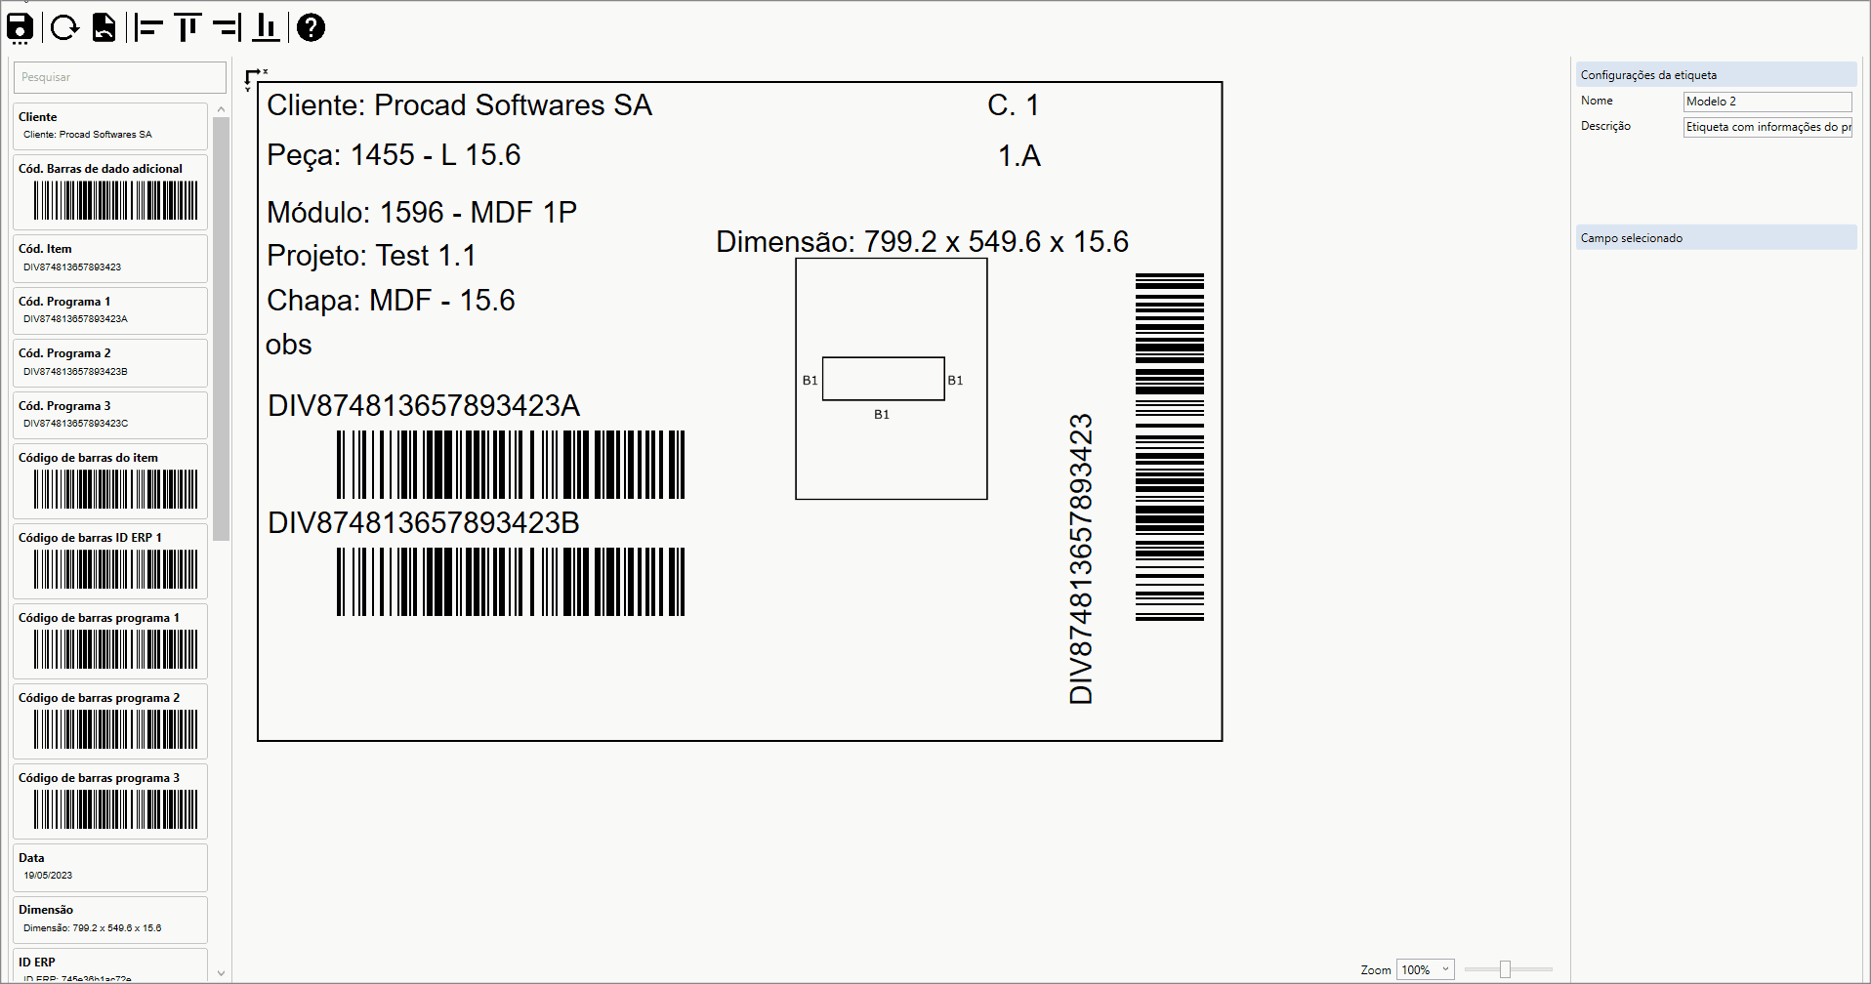The height and width of the screenshot is (984, 1871).
Task: Select 'Projeto: Test 1.1' on the label
Action: pyautogui.click(x=371, y=256)
